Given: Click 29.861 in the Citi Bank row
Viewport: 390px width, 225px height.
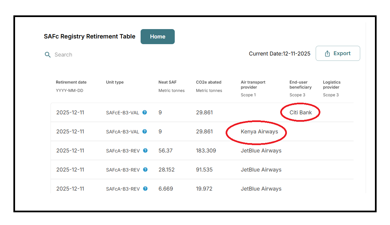Looking at the screenshot, I should point(204,112).
